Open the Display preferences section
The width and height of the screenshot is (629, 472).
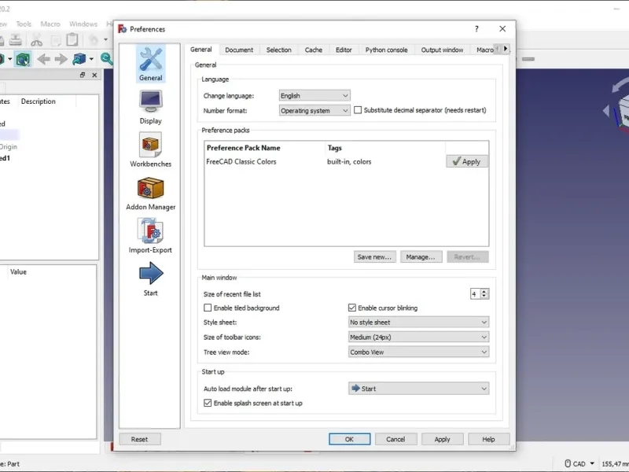[151, 107]
